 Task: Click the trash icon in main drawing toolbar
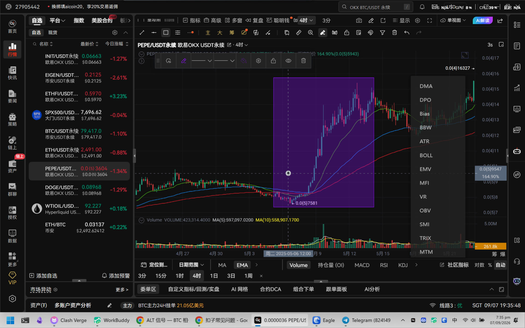pyautogui.click(x=394, y=33)
